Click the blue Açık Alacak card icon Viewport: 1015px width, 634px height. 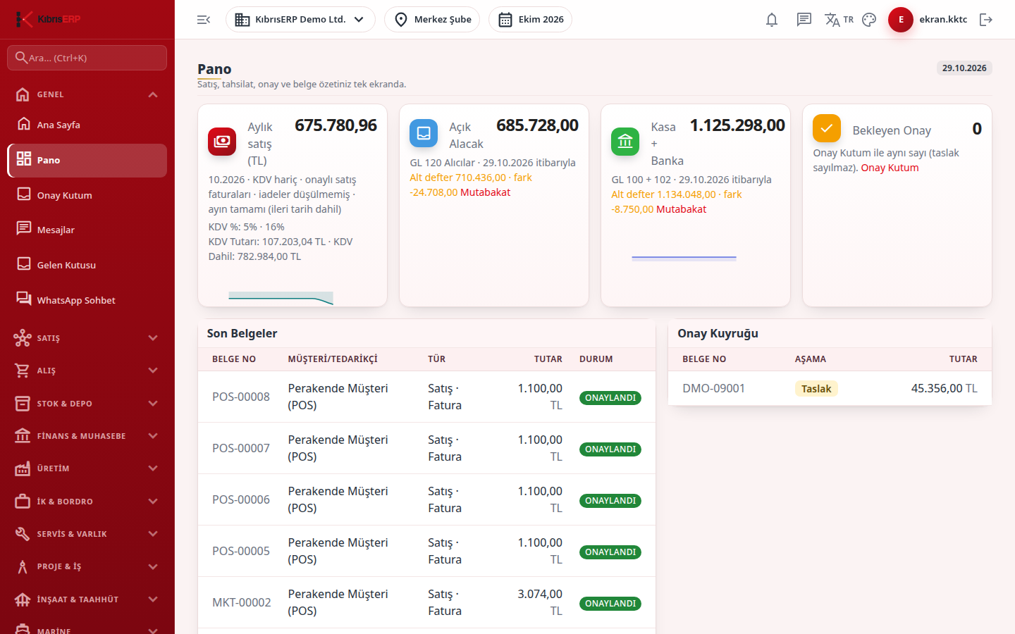pos(424,132)
